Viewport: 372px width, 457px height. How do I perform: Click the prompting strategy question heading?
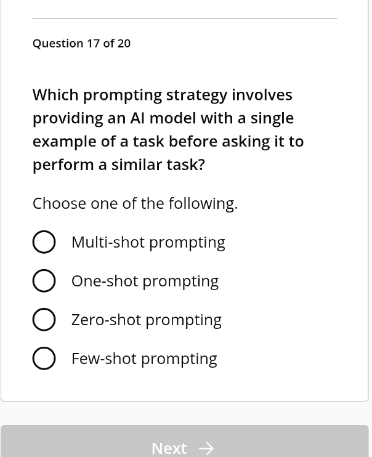tap(168, 129)
